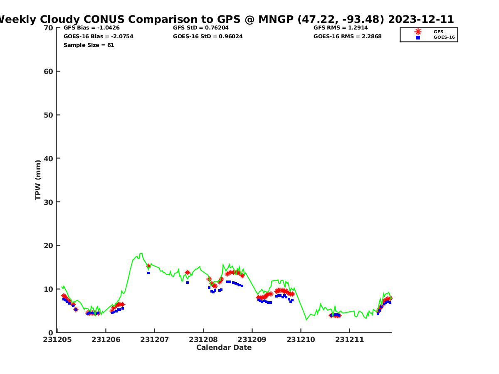Select the 231205 date tick label
This screenshot has width=499, height=374.
coord(57,340)
